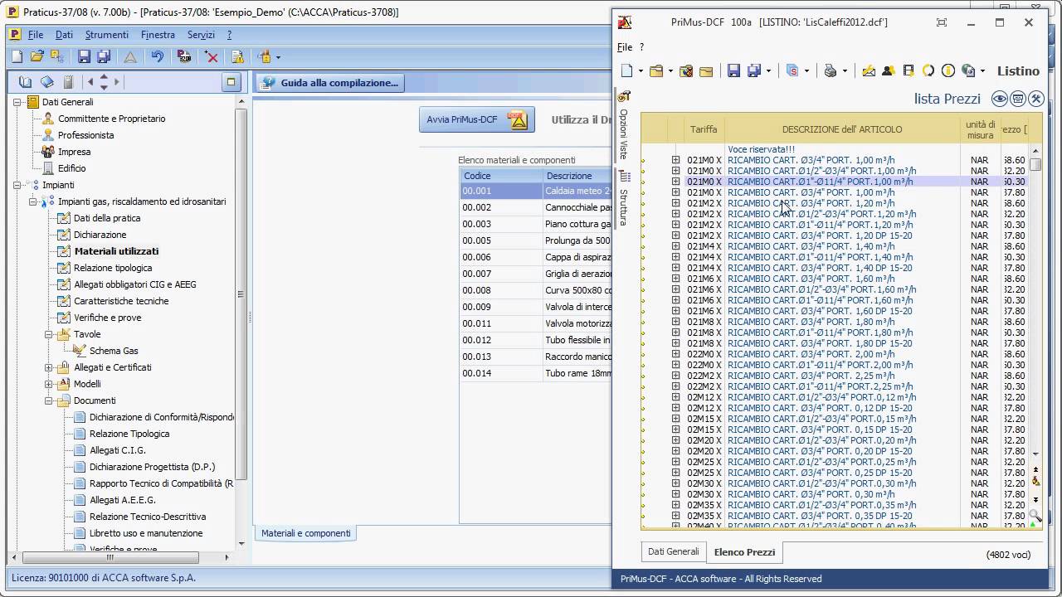Click Guida alla compilazione button

[329, 83]
